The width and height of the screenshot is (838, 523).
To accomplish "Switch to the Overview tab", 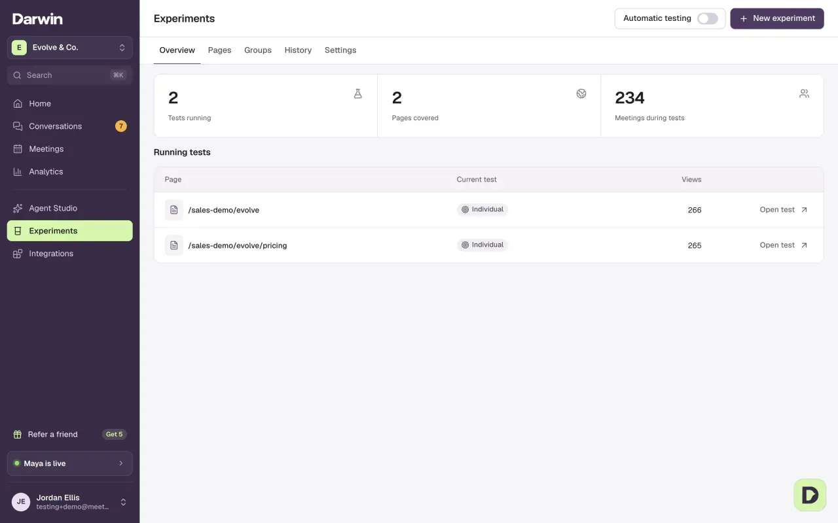I will (177, 50).
